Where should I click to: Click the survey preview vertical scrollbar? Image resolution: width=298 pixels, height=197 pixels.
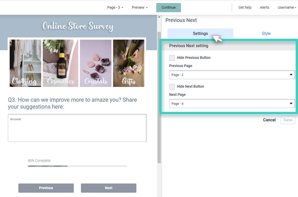[x=159, y=97]
